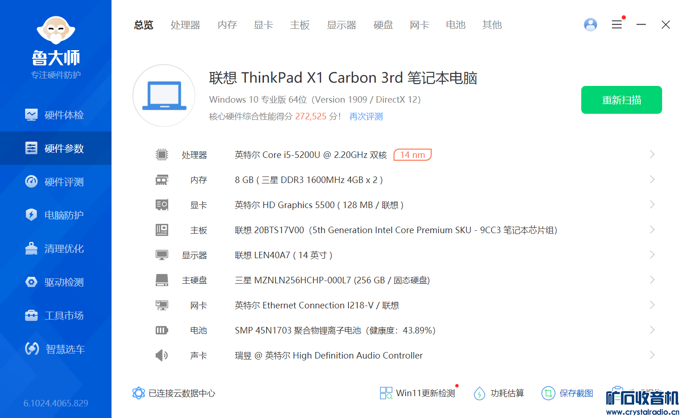Expand the 电池 SMP 45N1703 row chevron
Viewport: 683px width, 418px height.
coord(652,330)
